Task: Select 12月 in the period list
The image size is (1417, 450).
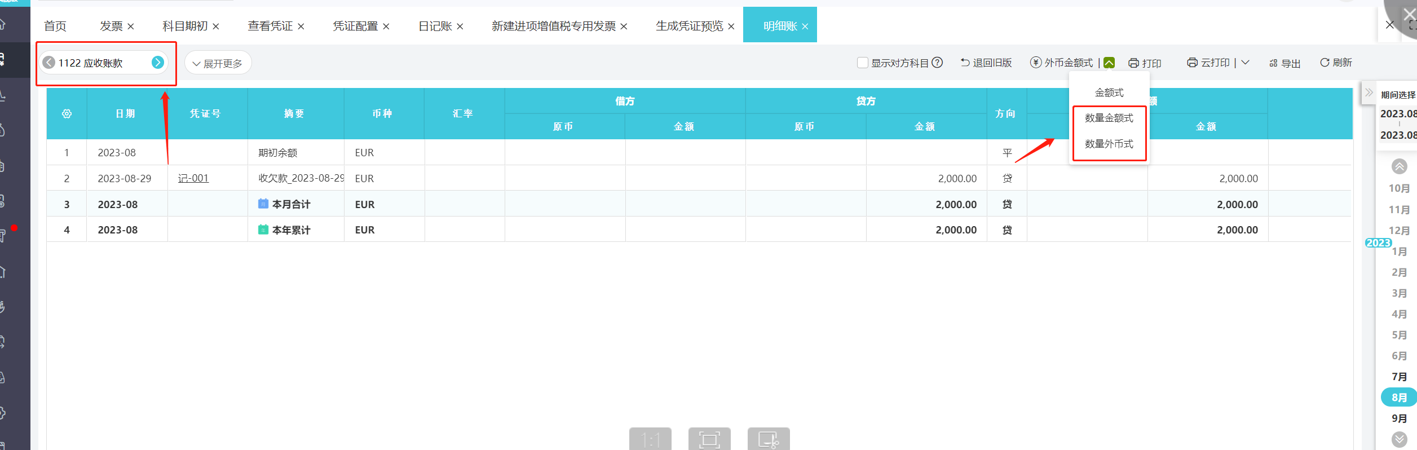Action: [x=1399, y=231]
